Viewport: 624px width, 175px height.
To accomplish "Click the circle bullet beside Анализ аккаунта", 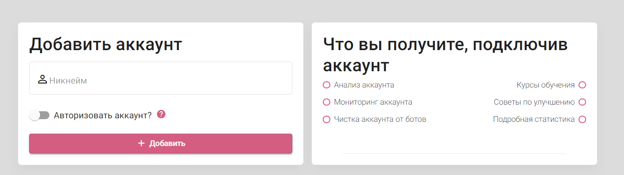I will (x=326, y=85).
